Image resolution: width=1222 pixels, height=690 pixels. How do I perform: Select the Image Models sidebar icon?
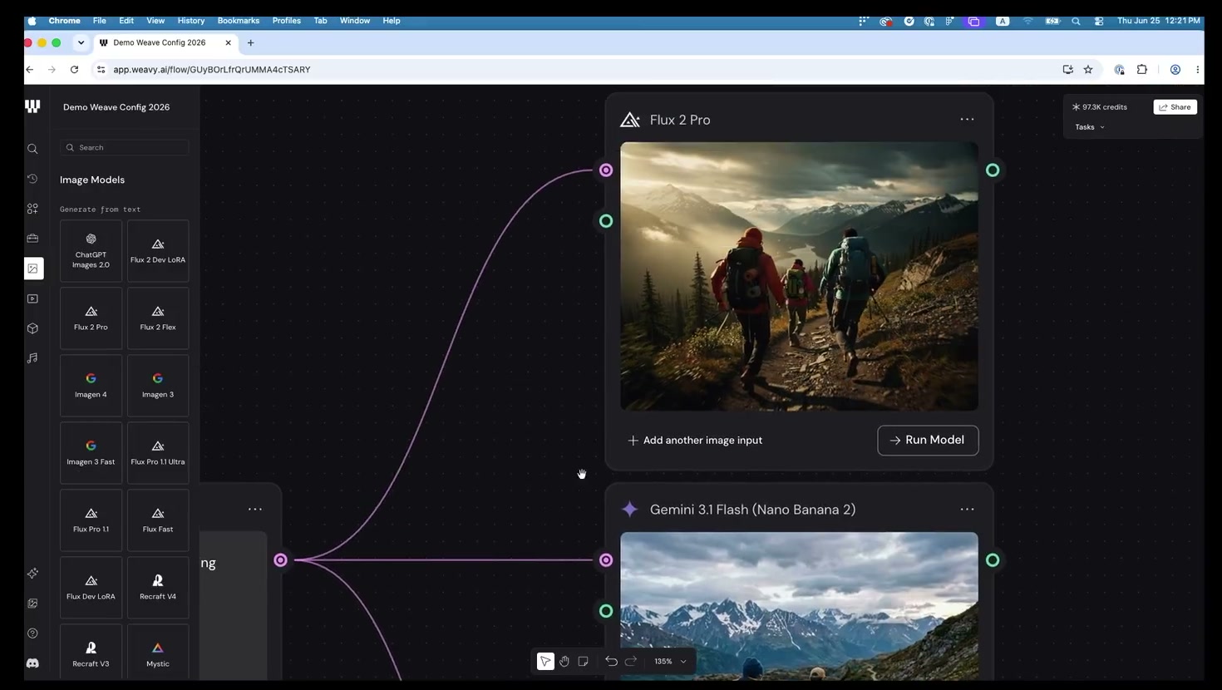point(32,269)
